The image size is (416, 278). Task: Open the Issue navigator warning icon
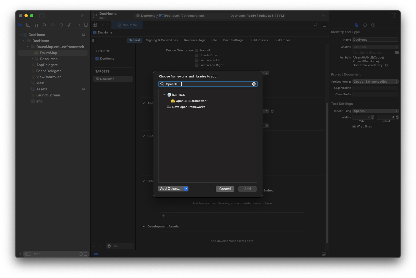pyautogui.click(x=53, y=25)
